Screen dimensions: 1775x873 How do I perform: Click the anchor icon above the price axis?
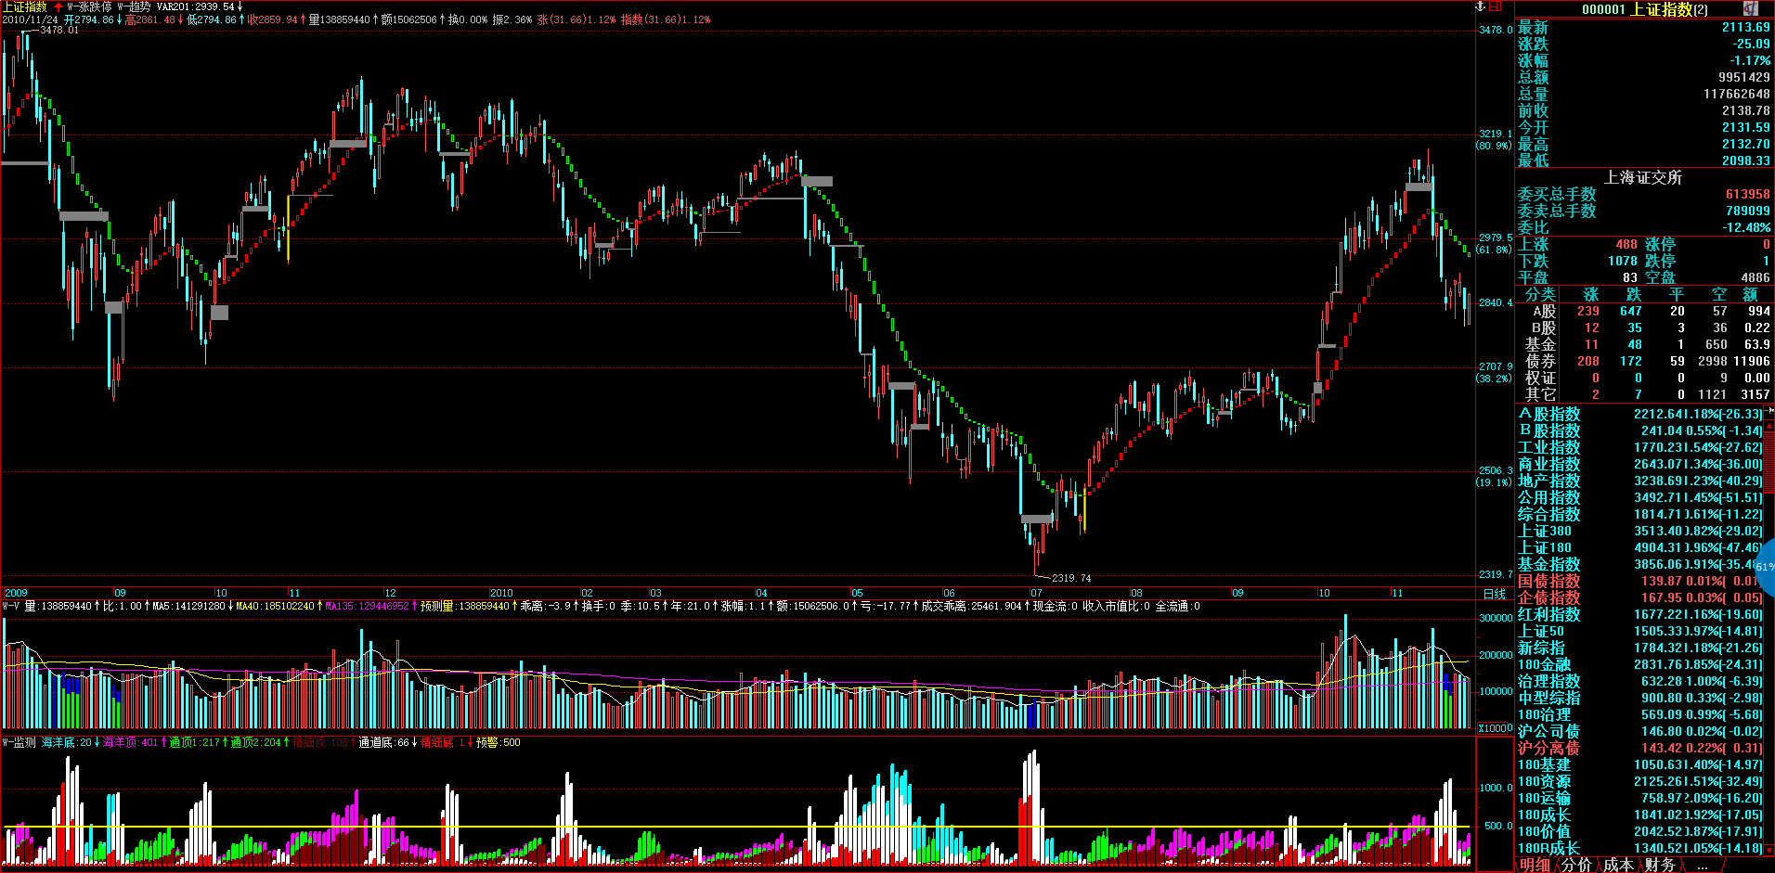coord(1481,6)
